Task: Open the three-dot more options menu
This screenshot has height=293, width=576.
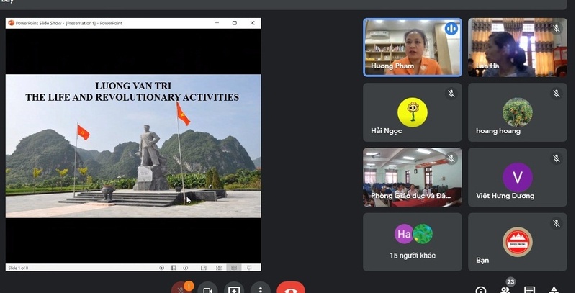Action: [x=260, y=290]
